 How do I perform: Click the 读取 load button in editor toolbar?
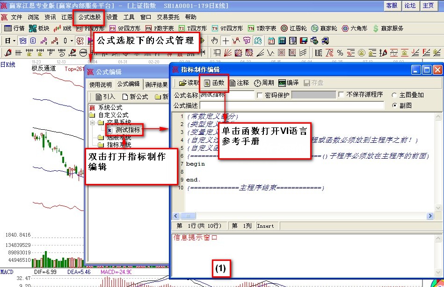point(189,83)
